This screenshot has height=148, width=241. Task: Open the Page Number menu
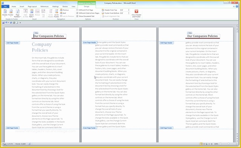pos(18,13)
